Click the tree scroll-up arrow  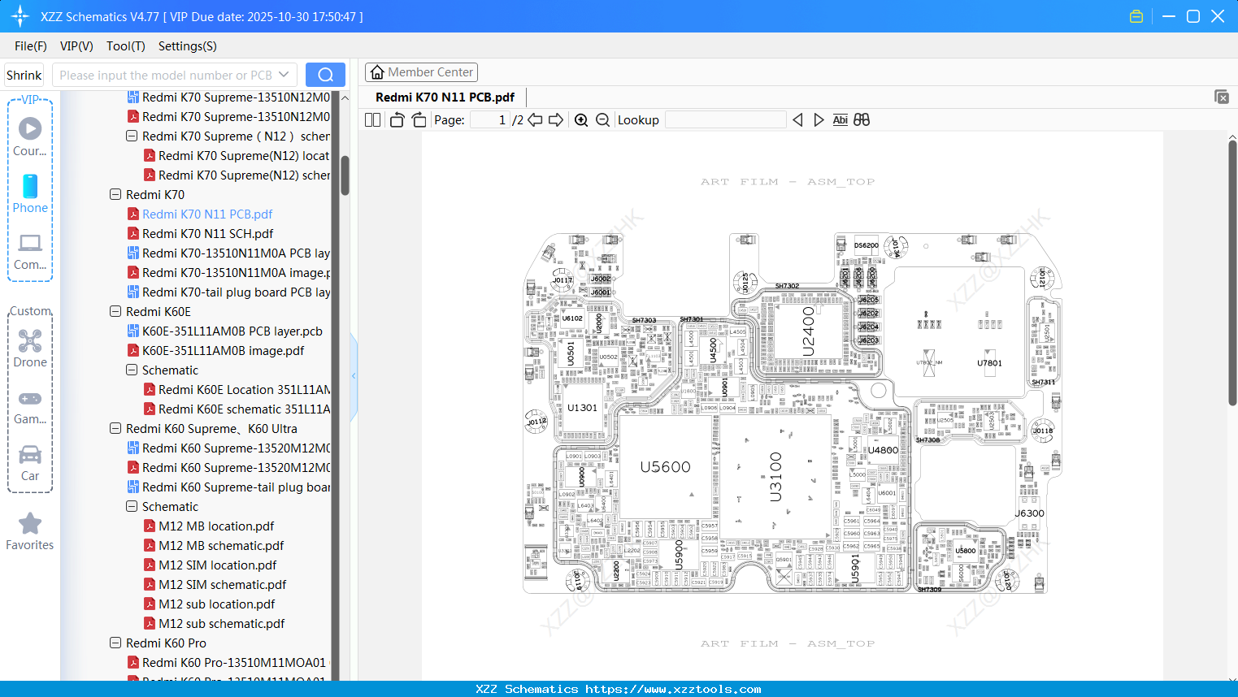click(x=345, y=97)
